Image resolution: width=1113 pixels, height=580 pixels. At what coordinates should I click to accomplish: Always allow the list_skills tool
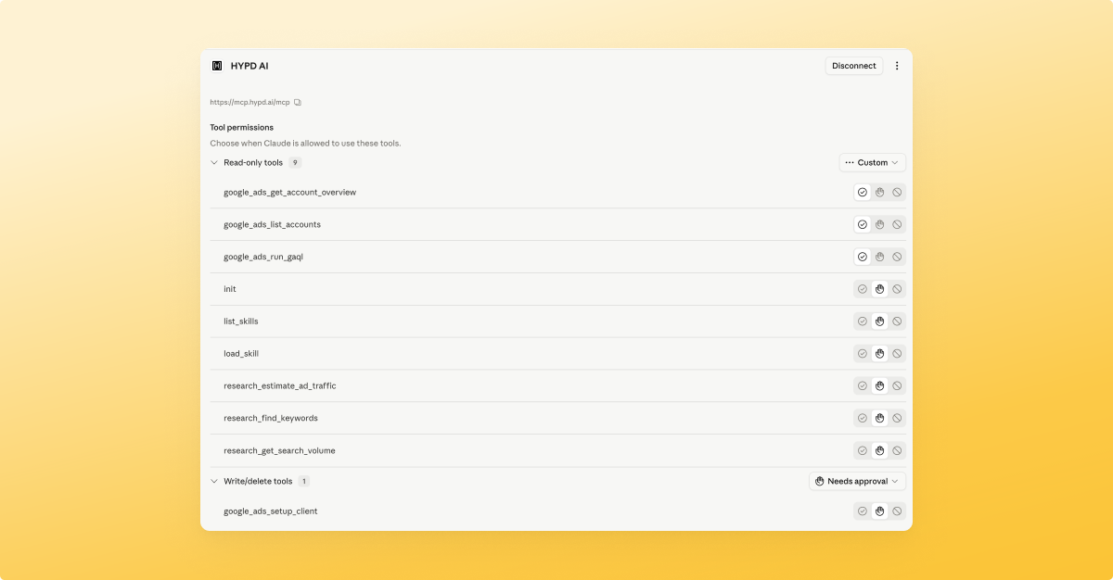tap(863, 322)
